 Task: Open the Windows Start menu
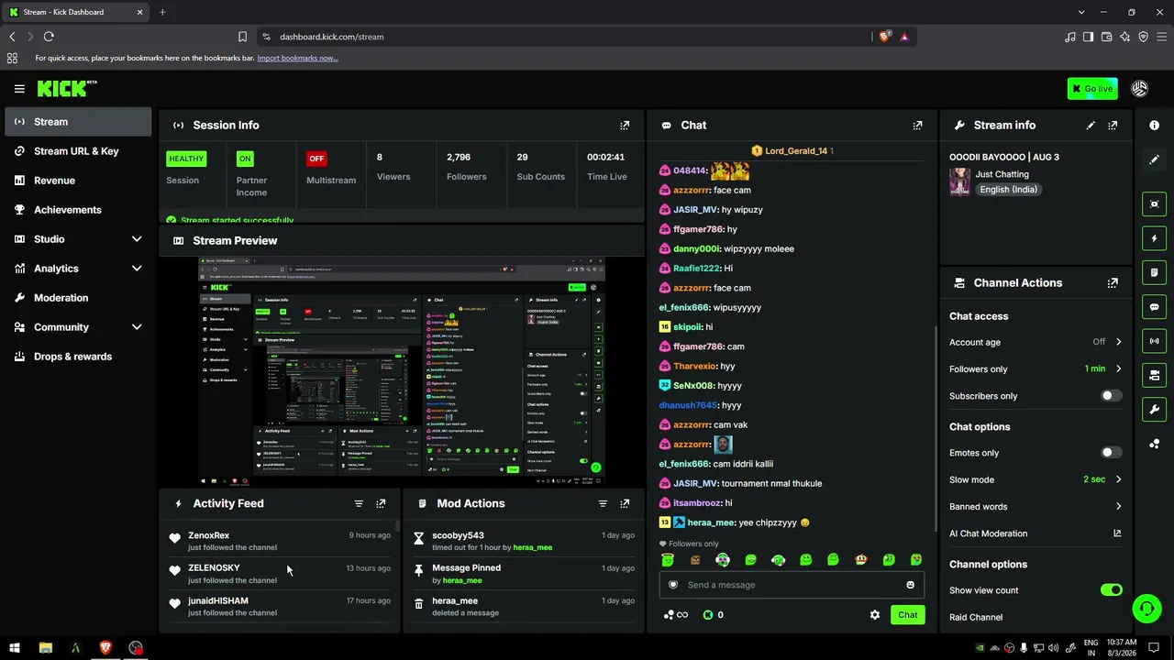pos(15,648)
